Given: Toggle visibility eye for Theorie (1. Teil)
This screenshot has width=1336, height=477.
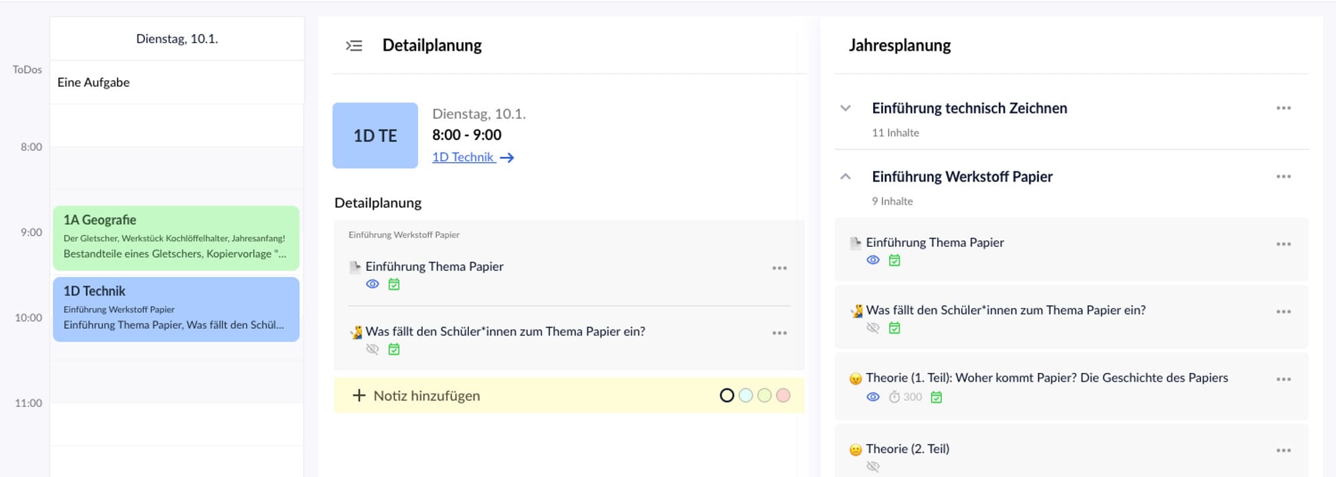Looking at the screenshot, I should click(x=873, y=397).
